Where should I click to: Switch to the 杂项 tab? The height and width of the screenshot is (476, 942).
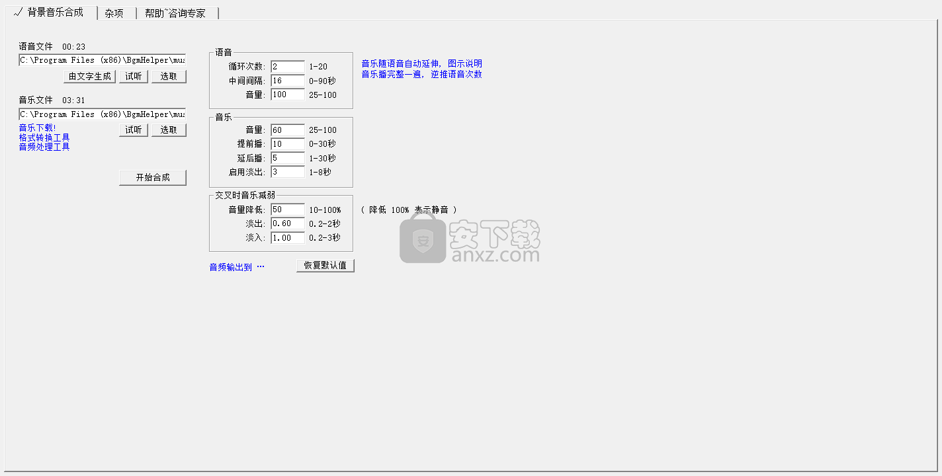pos(114,13)
